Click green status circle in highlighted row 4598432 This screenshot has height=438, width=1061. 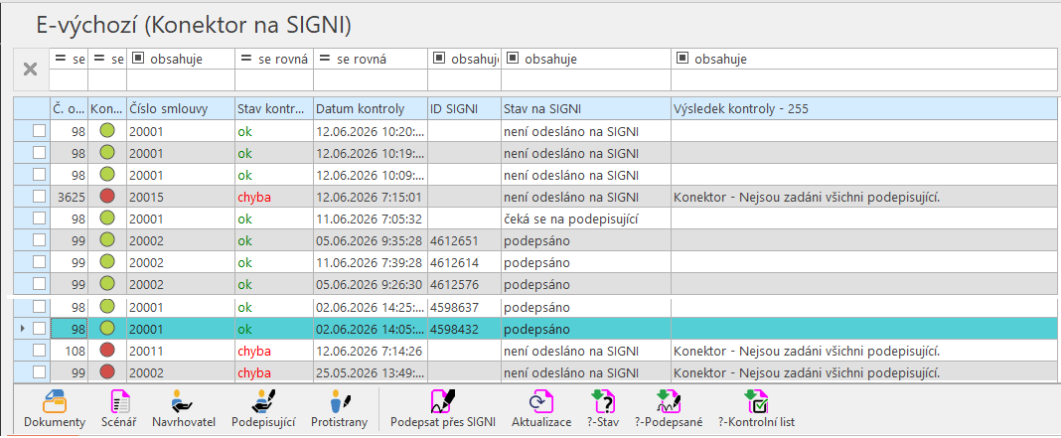pyautogui.click(x=107, y=329)
